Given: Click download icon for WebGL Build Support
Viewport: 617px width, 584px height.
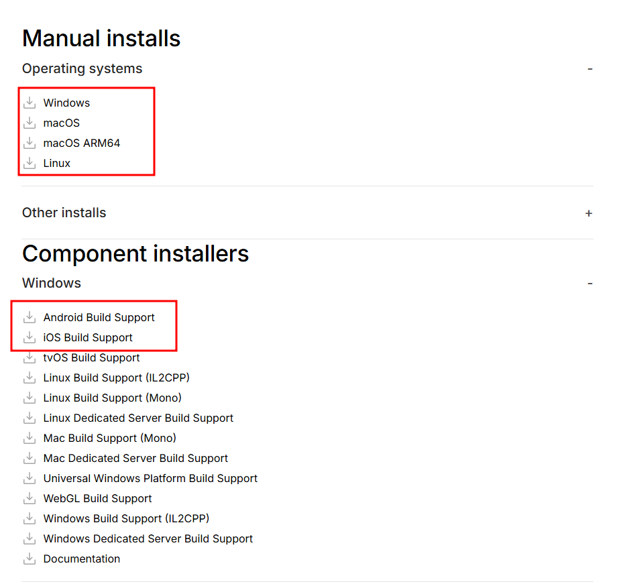Looking at the screenshot, I should tap(30, 498).
